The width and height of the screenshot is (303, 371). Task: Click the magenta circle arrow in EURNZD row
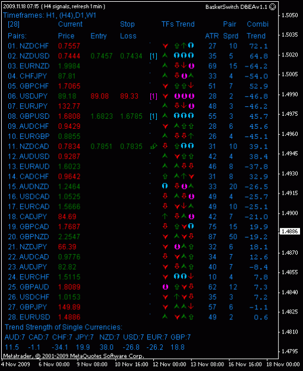(191, 66)
